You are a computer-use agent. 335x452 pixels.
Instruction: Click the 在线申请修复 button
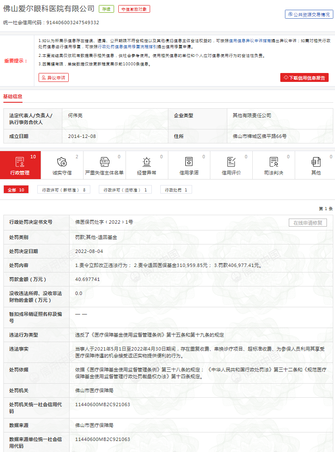[308, 222]
